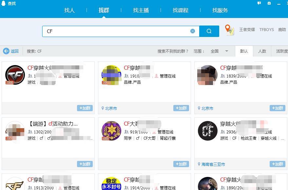Image resolution: width=288 pixels, height=190 pixels.
Task: Select the 找群 tab
Action: click(x=104, y=10)
